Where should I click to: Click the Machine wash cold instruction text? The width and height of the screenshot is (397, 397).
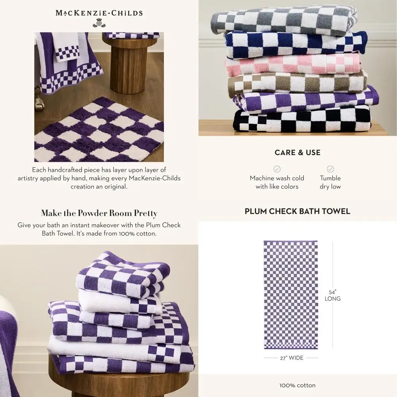[x=277, y=182]
